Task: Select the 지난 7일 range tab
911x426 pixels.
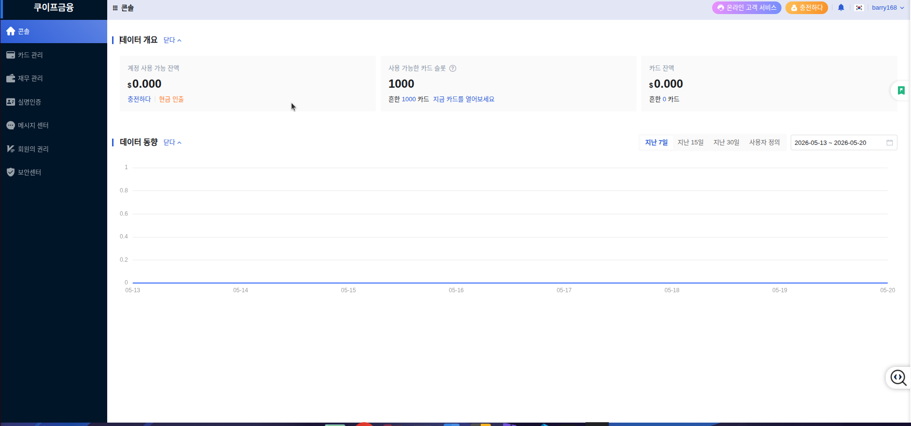Action: coord(656,142)
